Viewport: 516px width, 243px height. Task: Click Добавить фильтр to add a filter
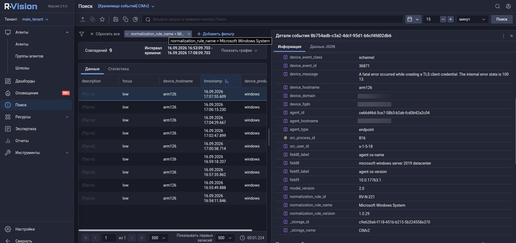pos(216,34)
